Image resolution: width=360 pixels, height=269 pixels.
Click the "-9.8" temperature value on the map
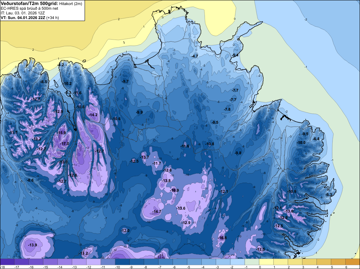pos(238,153)
